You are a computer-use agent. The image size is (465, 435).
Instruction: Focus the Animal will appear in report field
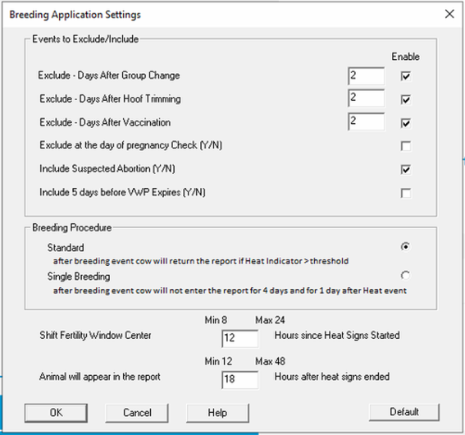pyautogui.click(x=239, y=379)
